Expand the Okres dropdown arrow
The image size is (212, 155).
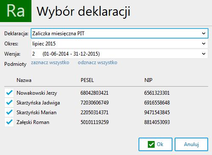coord(204,44)
